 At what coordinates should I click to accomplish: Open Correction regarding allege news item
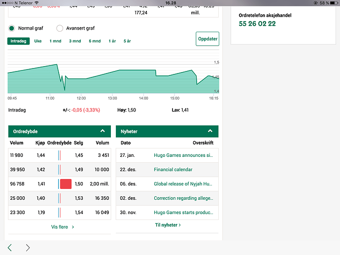[183, 198]
